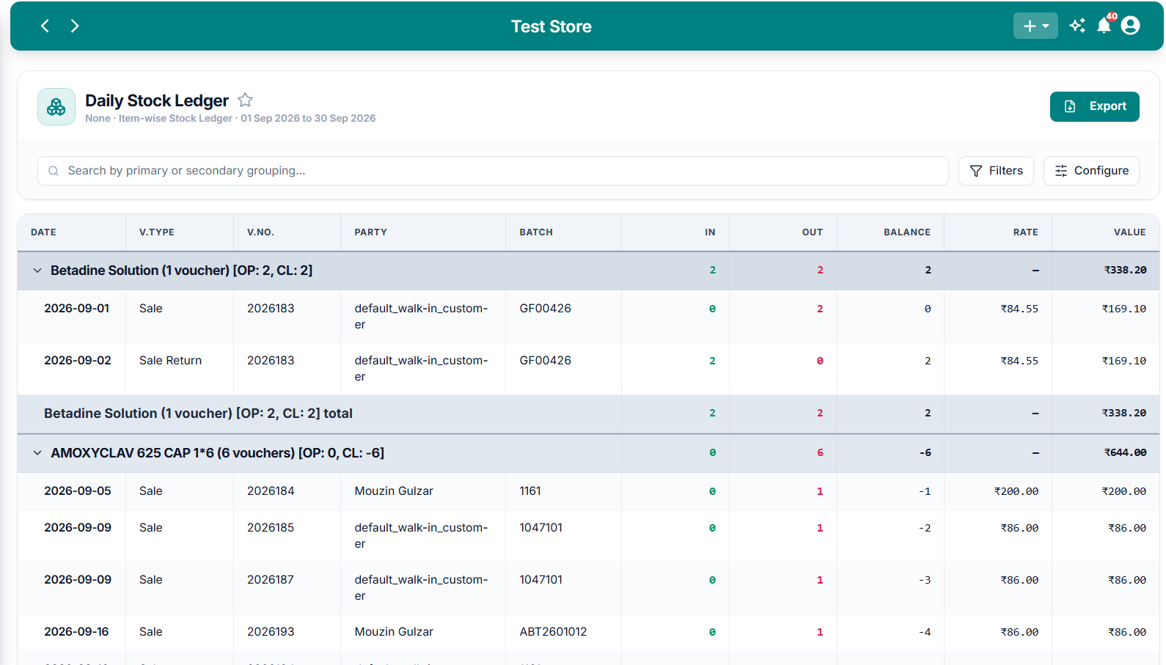Image resolution: width=1166 pixels, height=665 pixels.
Task: Select voucher number 2026187
Action: pyautogui.click(x=271, y=580)
